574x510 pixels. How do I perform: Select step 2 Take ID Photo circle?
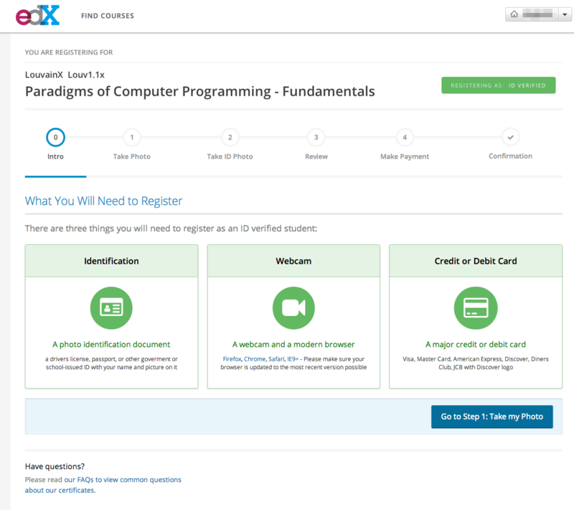230,137
